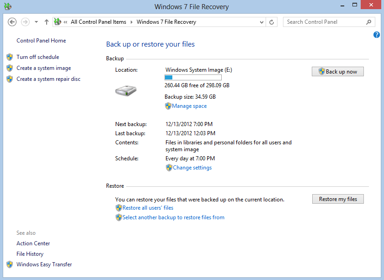Click the breadcrumb double chevron expander

click(x=66, y=22)
